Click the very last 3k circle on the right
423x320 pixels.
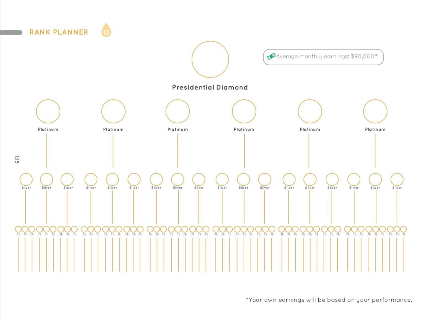(404, 229)
